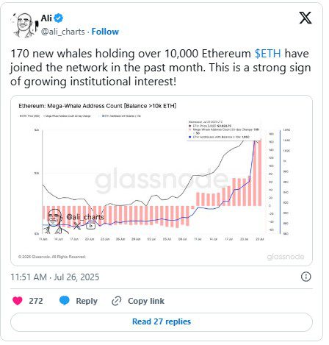Click the tallest pink bar in chart
The height and width of the screenshot is (345, 329).
260,172
